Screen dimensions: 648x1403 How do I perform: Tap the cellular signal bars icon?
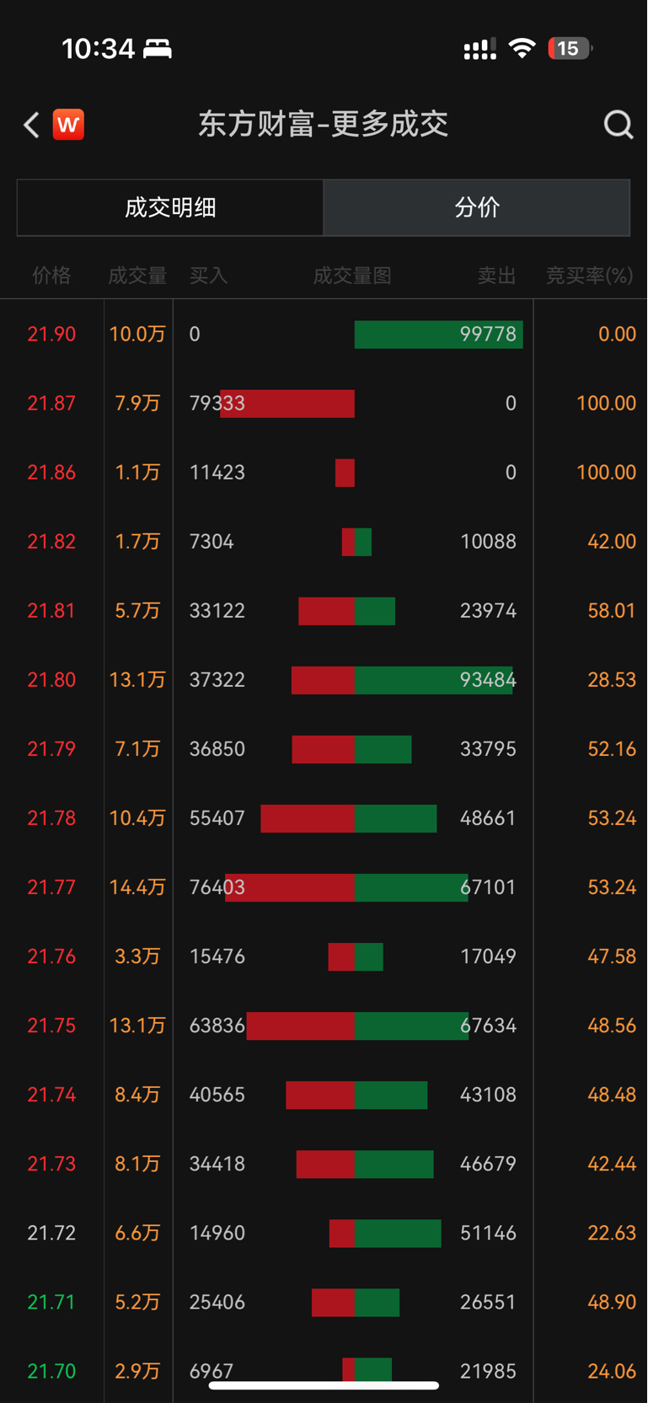coord(480,49)
